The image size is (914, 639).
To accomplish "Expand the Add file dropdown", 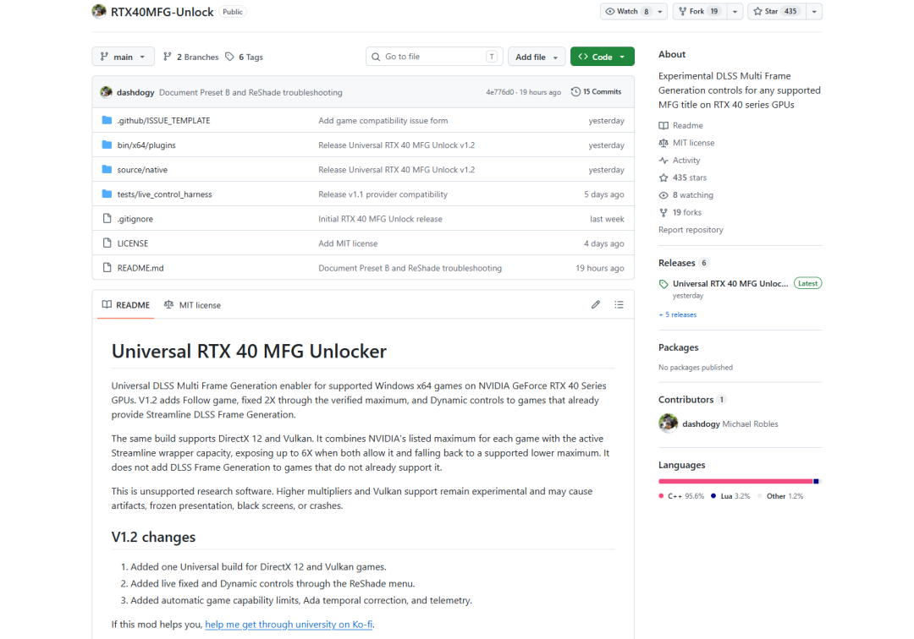I will 537,57.
